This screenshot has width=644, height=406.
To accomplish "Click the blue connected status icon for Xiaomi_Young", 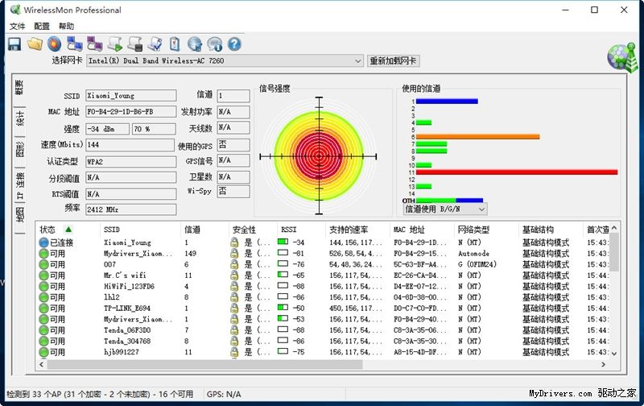I will [x=44, y=242].
